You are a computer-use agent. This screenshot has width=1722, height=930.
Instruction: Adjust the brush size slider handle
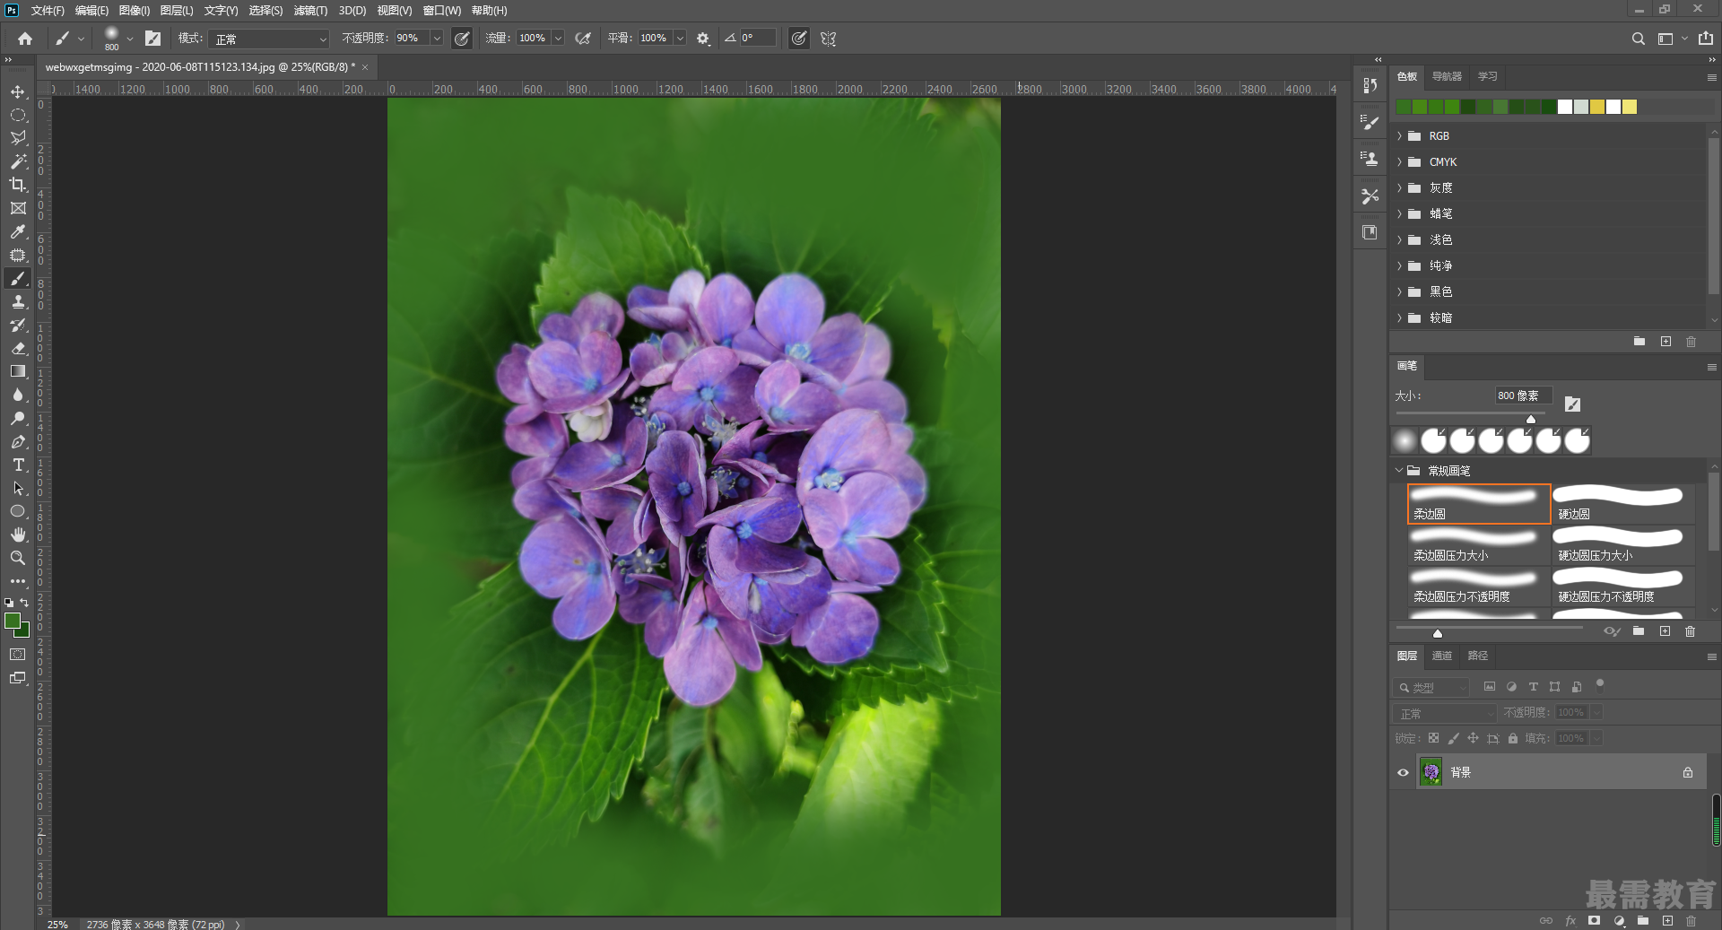point(1531,419)
